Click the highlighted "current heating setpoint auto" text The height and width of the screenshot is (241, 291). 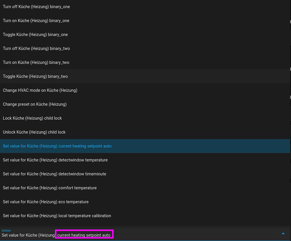point(84,235)
